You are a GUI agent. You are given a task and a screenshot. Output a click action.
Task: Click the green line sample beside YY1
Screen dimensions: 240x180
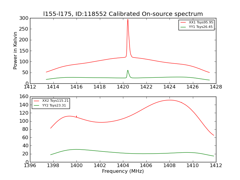[183, 27]
